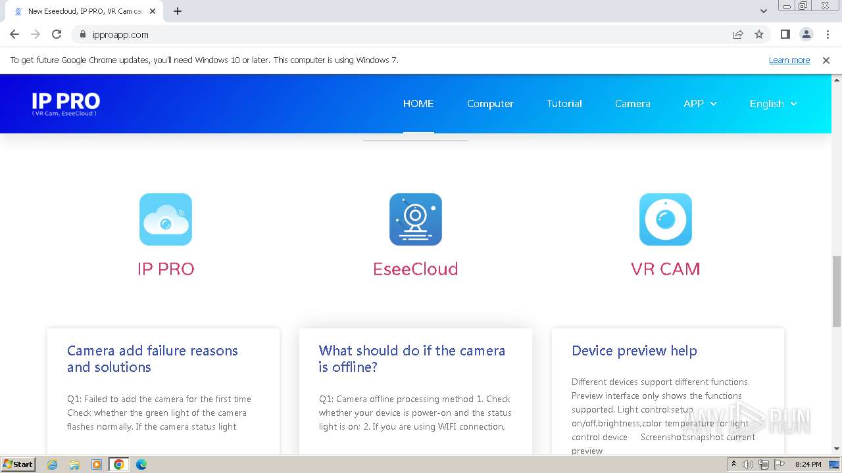This screenshot has width=842, height=473.
Task: Open the tab search chevron
Action: tap(764, 11)
